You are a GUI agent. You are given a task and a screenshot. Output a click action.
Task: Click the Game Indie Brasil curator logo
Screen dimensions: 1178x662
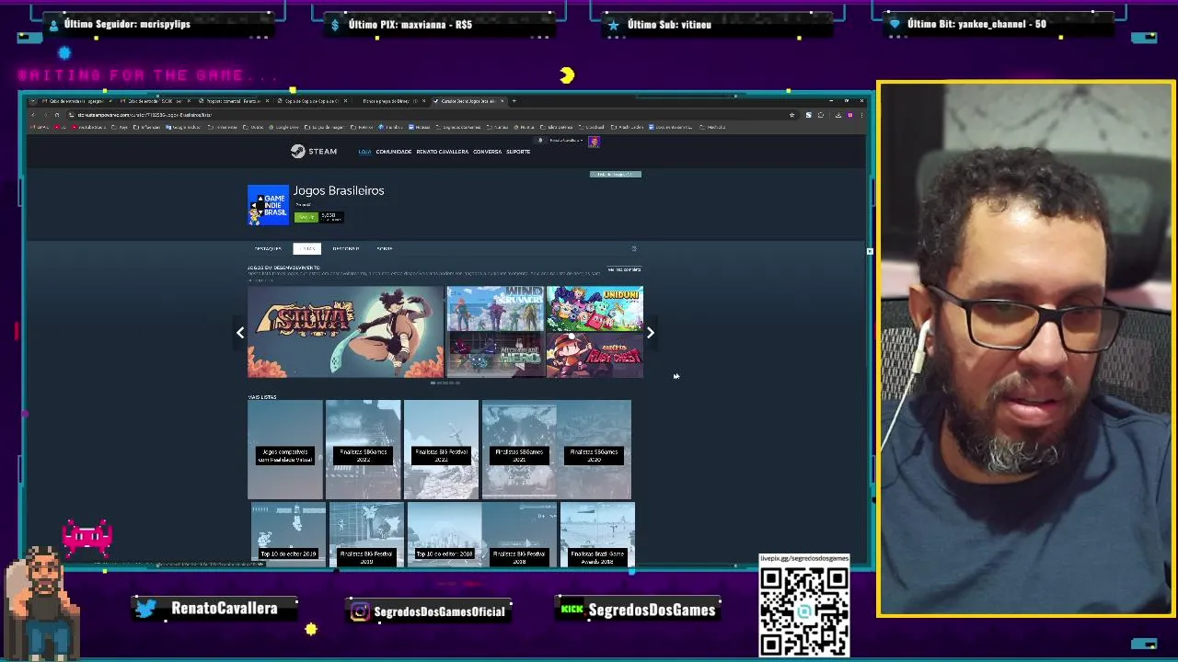pyautogui.click(x=268, y=205)
